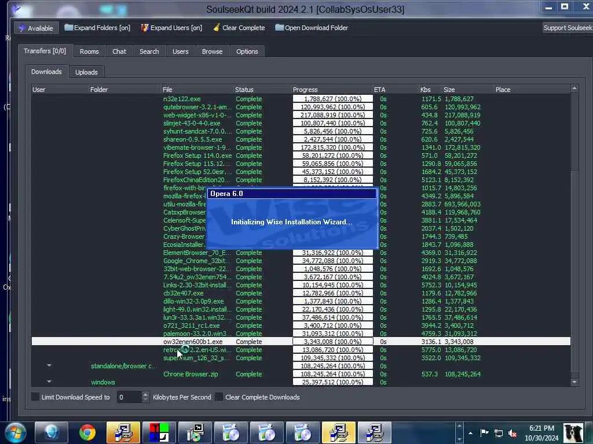Image resolution: width=593 pixels, height=444 pixels.
Task: Select the Uploads sub-tab
Action: (x=86, y=72)
